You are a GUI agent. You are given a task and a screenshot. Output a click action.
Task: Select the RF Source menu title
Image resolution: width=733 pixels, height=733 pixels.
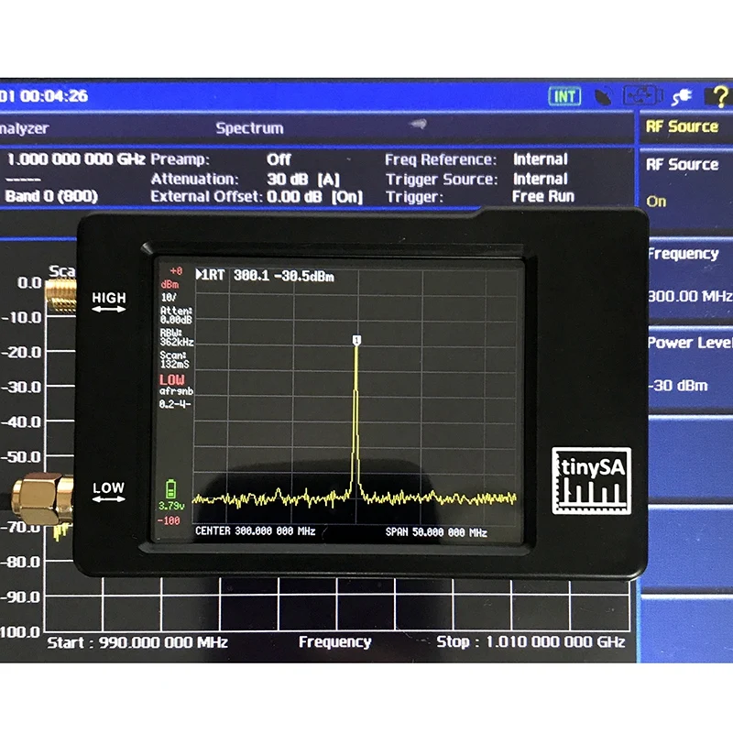pos(682,126)
